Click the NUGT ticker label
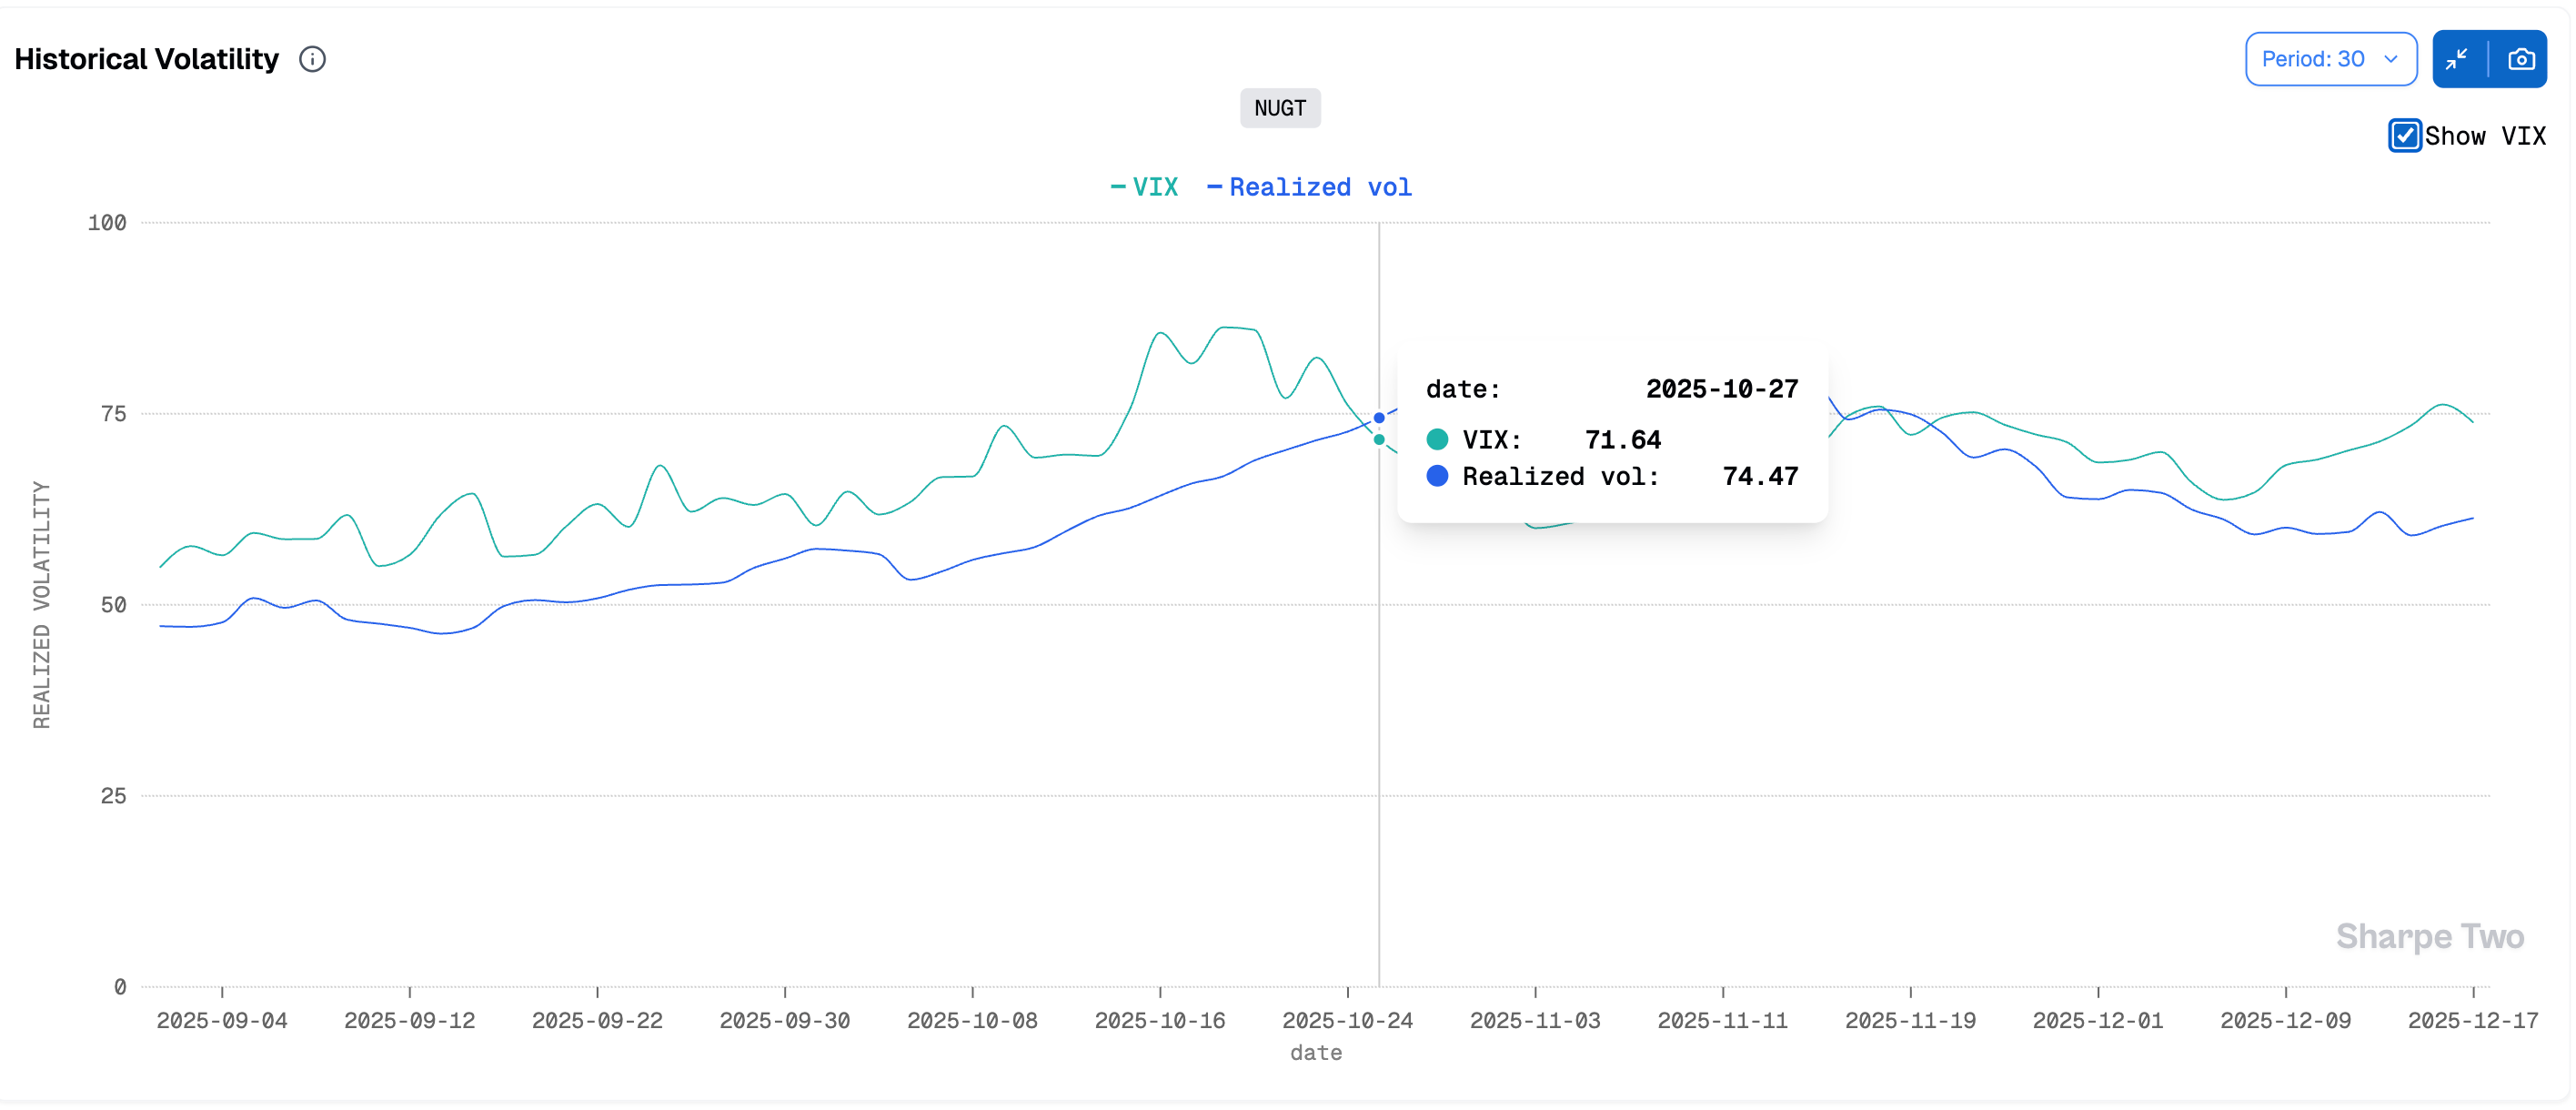2576x1110 pixels. [x=1279, y=108]
